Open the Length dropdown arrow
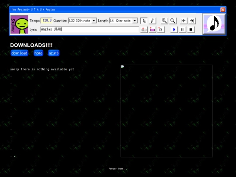Screen dimensions: 236x177 pyautogui.click(x=135, y=21)
